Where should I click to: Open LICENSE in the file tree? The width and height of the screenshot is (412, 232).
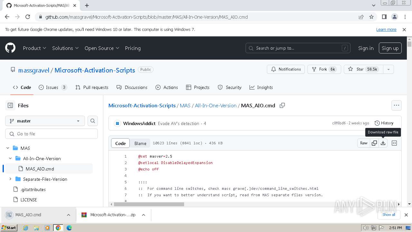[x=29, y=200]
